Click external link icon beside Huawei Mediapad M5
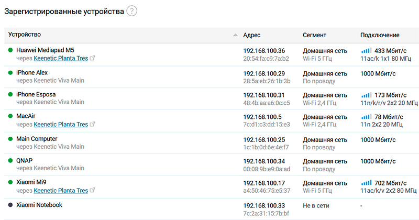This screenshot has width=419, height=220. [x=93, y=59]
